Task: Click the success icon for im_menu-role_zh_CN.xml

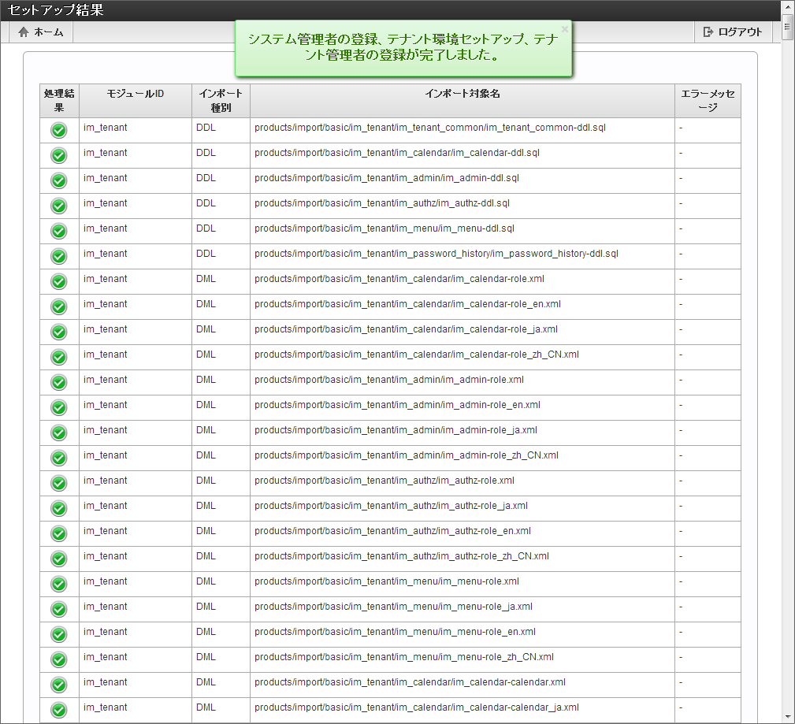Action: click(59, 659)
